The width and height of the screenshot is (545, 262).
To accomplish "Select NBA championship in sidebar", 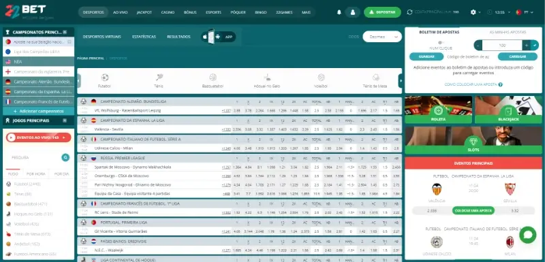I will pyautogui.click(x=38, y=62).
